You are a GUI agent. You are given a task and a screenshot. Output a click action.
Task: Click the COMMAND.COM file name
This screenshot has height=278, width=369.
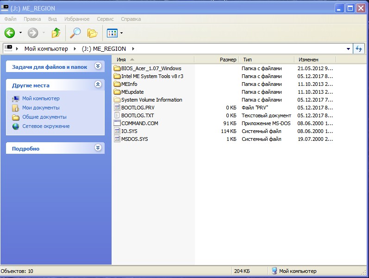coord(140,123)
